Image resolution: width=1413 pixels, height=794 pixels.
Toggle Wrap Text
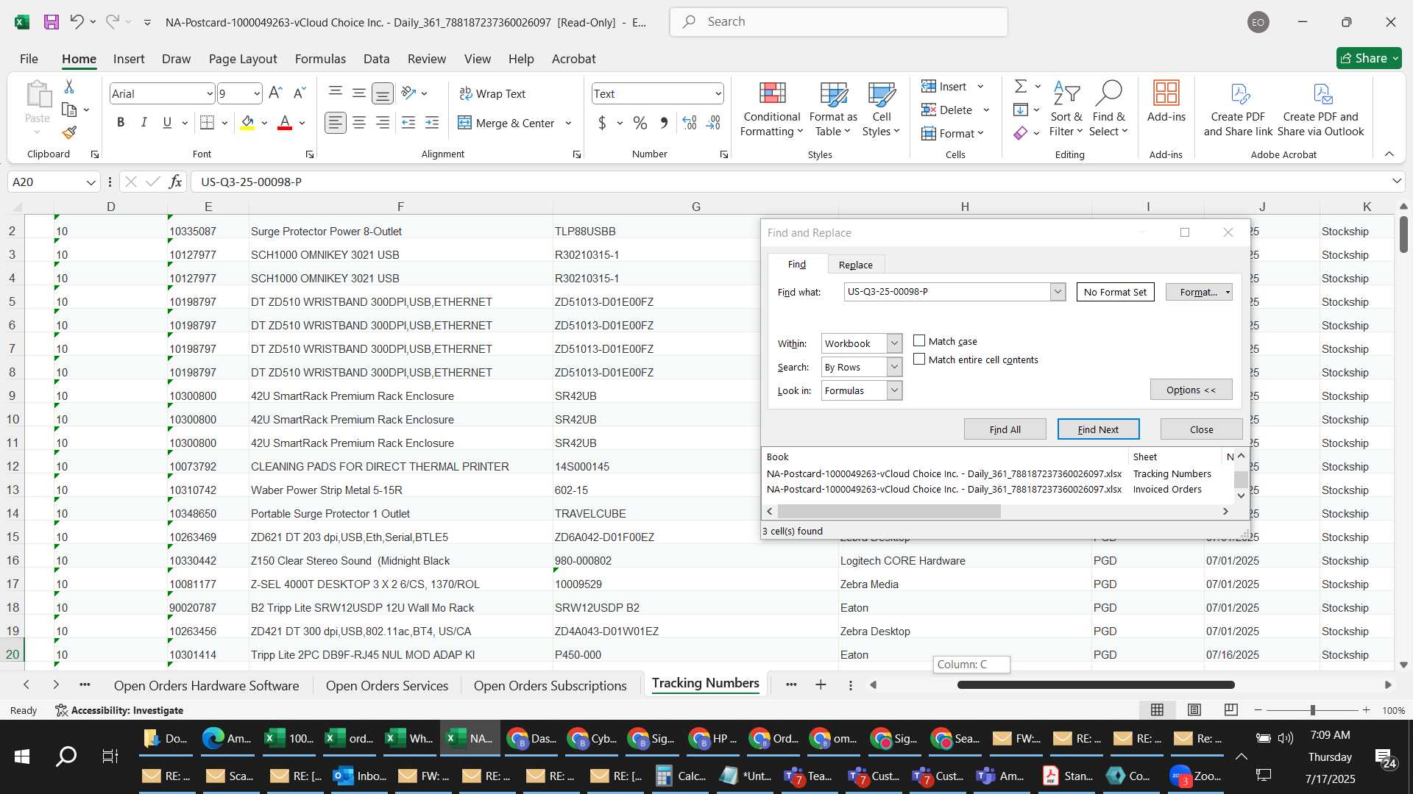pos(492,93)
